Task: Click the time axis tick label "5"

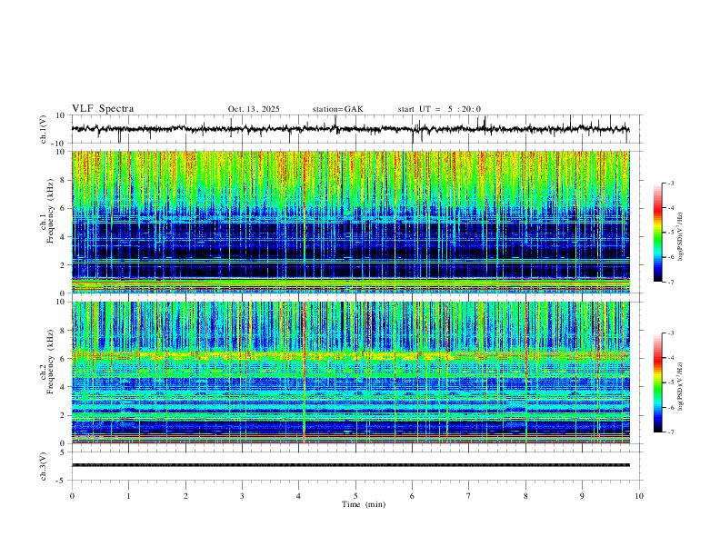Action: (355, 496)
